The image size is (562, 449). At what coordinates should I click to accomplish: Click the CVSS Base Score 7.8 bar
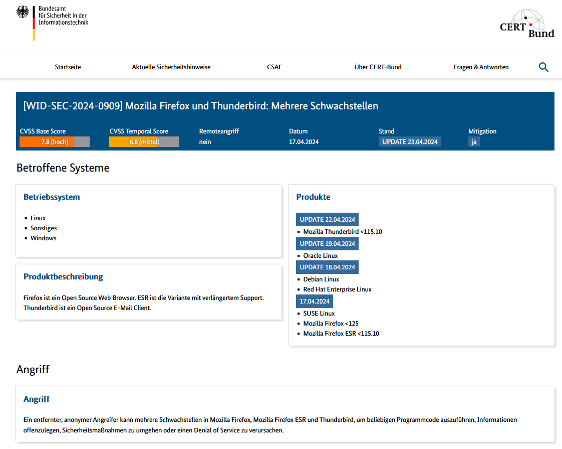[x=55, y=142]
